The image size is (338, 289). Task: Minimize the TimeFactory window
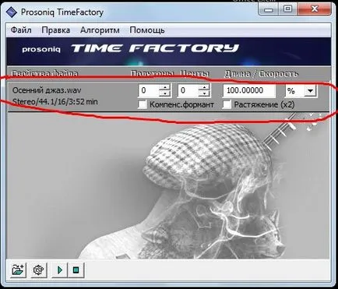coord(269,9)
